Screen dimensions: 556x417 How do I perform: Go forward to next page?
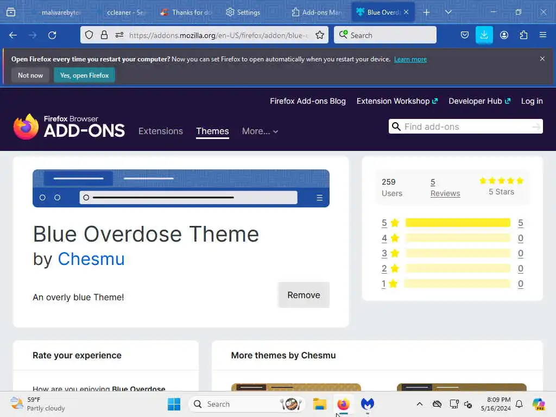click(33, 35)
